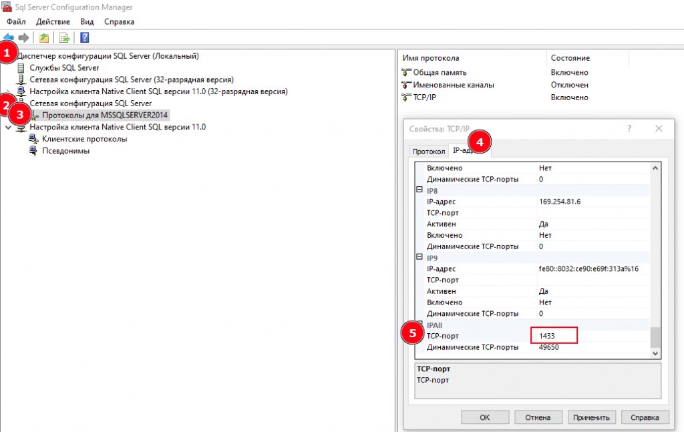Confirm the dialog with OK

click(x=485, y=417)
